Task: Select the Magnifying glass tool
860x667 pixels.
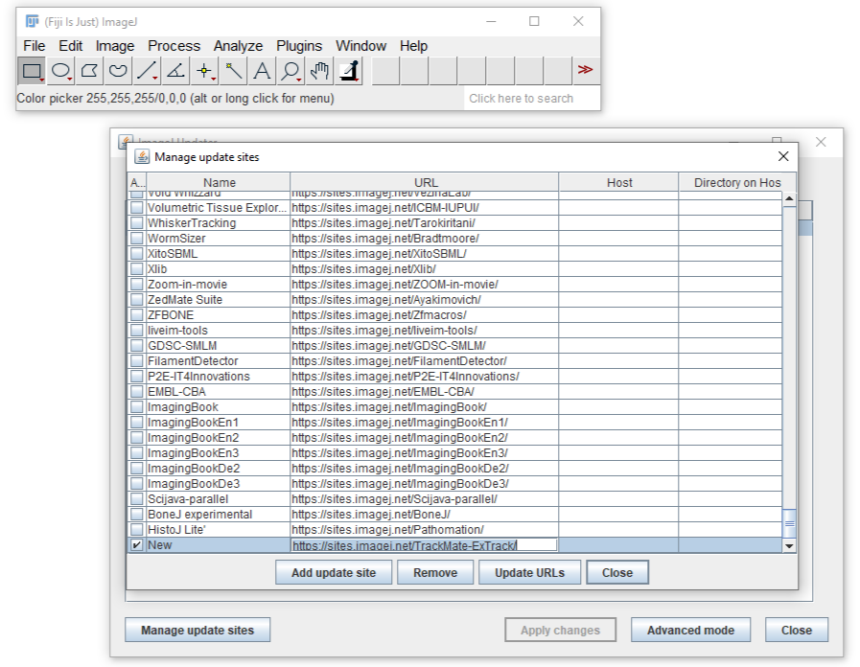Action: 291,71
